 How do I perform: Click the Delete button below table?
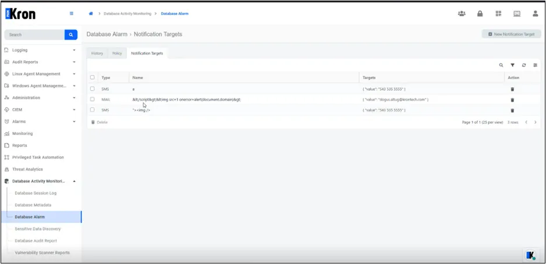(99, 123)
